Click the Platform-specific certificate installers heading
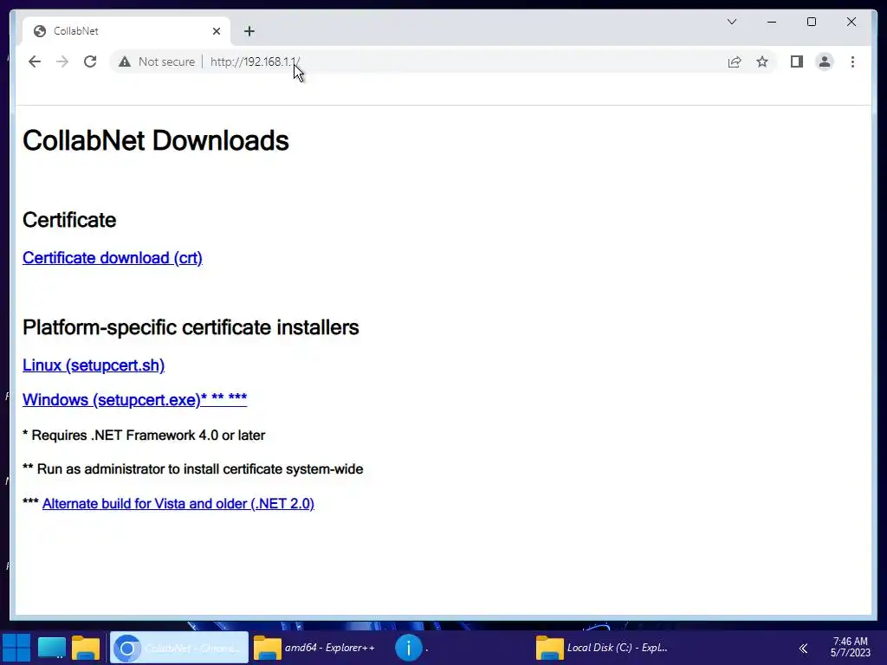 point(191,326)
